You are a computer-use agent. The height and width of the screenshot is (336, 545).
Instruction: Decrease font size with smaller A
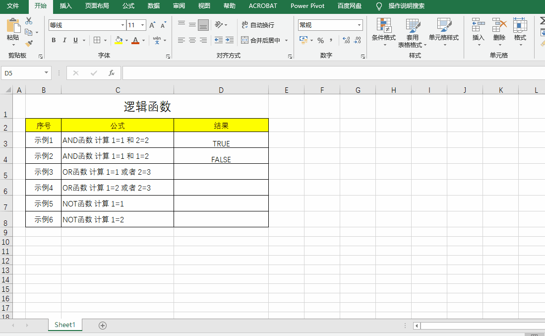(163, 25)
